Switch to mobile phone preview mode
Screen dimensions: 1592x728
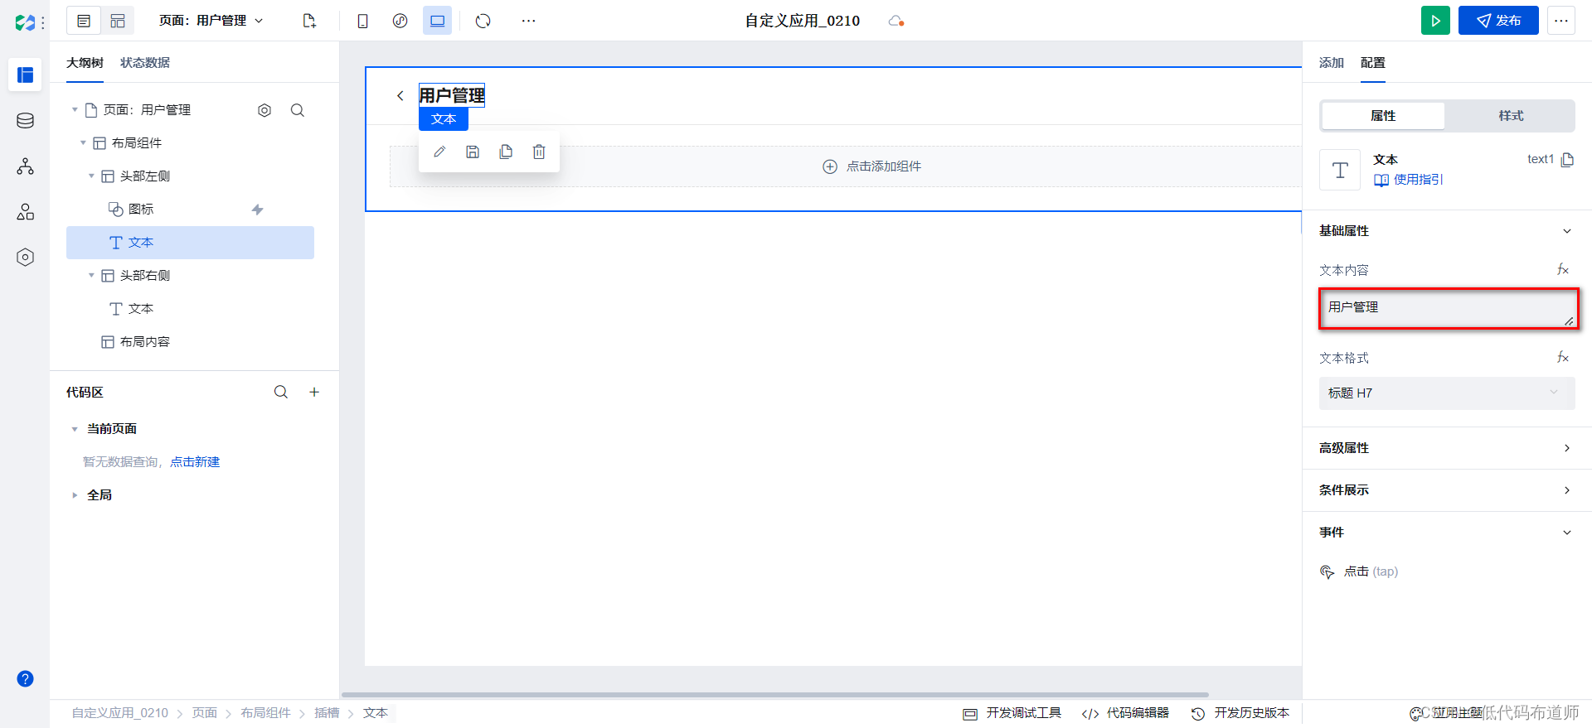click(x=362, y=21)
